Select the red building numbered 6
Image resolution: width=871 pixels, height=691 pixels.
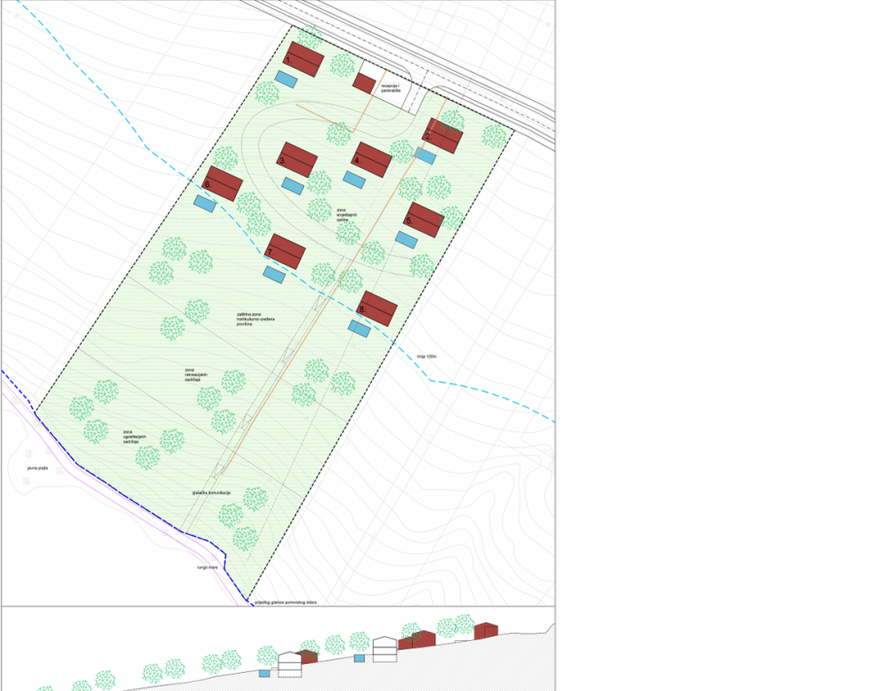[x=223, y=183]
